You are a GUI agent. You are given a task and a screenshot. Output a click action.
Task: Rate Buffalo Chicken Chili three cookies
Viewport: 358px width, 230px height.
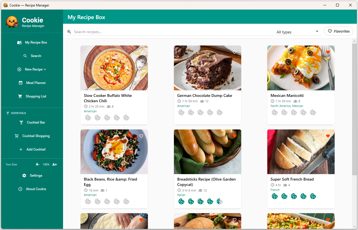[x=107, y=118]
